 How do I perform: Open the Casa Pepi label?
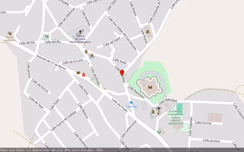[x=132, y=107]
